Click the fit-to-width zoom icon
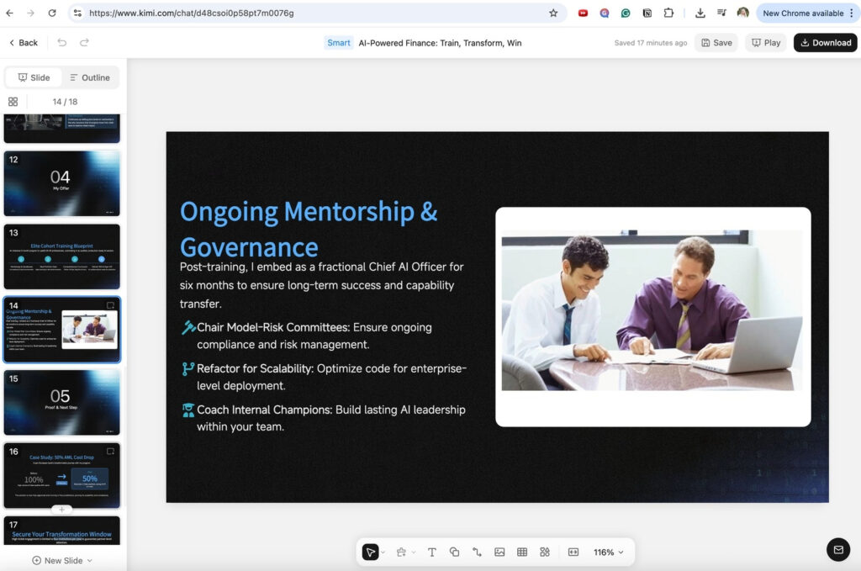 coord(573,552)
